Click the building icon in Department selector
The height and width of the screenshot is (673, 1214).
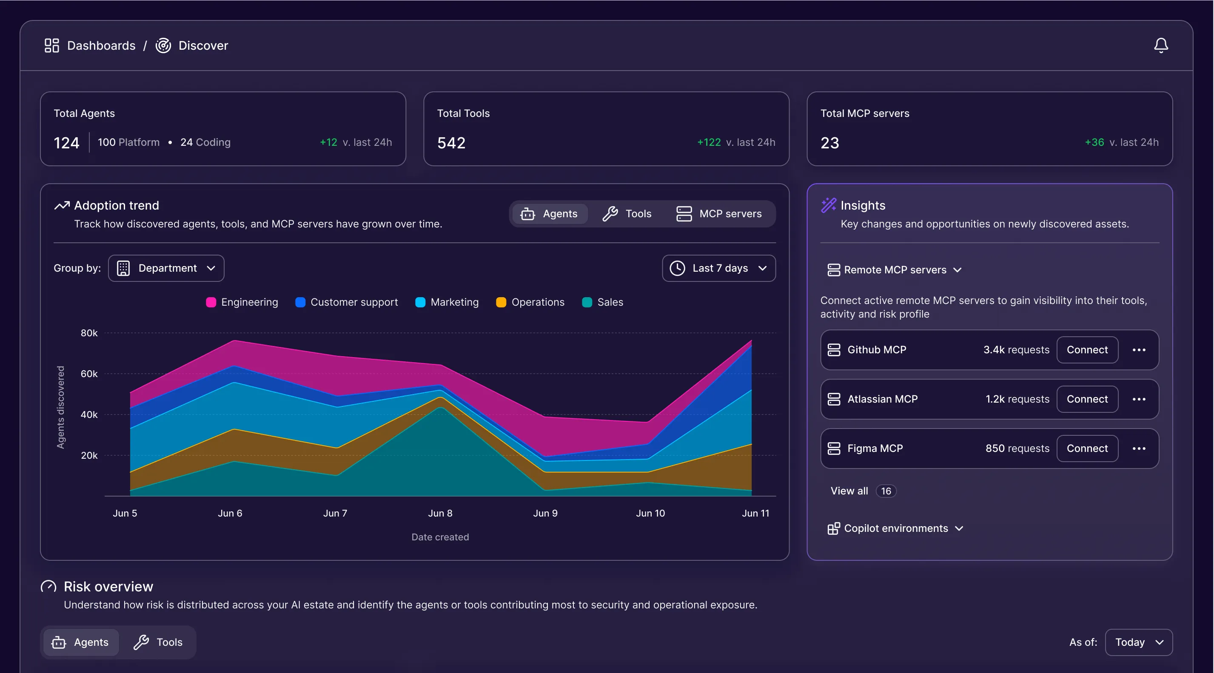point(123,268)
